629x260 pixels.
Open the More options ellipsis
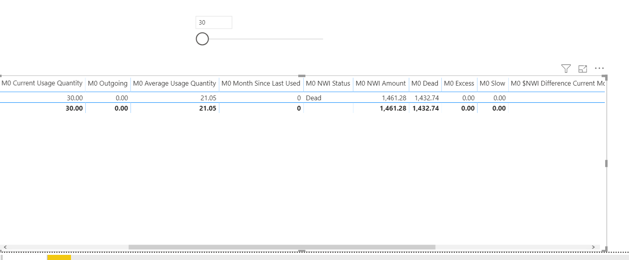point(599,69)
